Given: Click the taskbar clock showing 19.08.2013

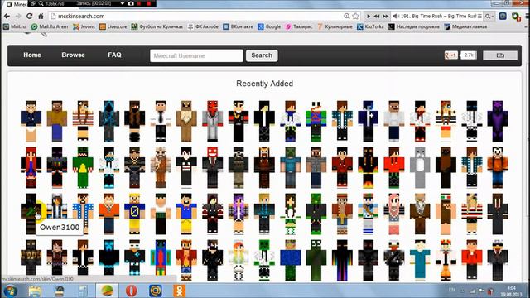Looking at the screenshot, I should 511,291.
